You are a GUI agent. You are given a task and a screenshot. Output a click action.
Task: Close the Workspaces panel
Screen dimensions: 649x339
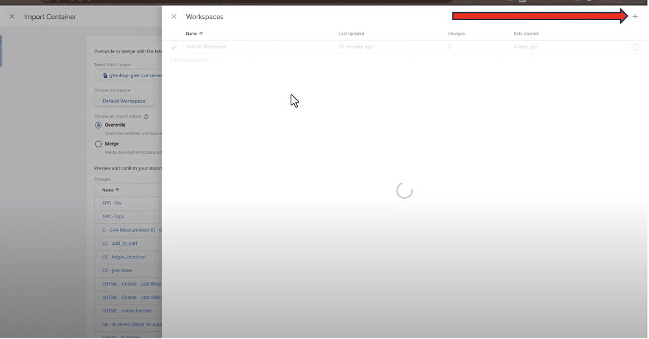[x=174, y=17]
